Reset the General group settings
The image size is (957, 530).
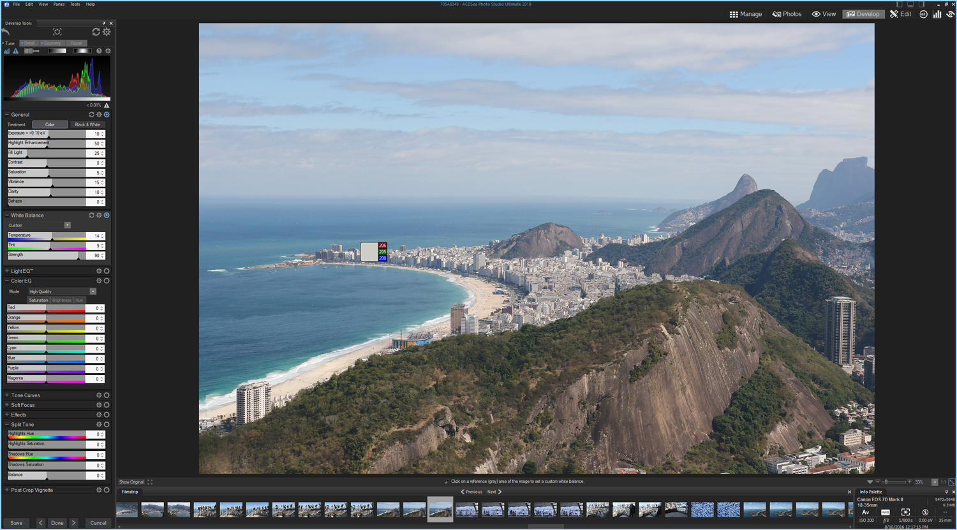91,115
